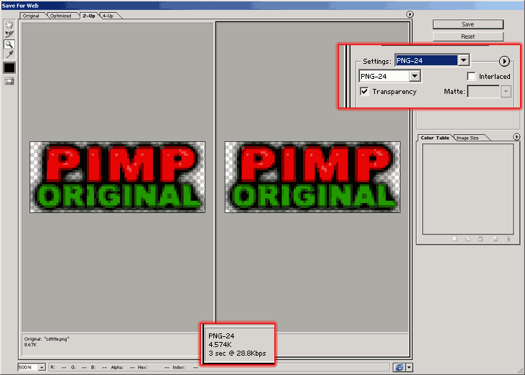Open the Settings preset PNG-24 dropdown
The image size is (525, 375).
(432, 60)
